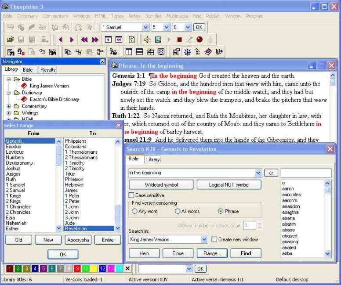This screenshot has height=285, width=341.
Task: Click the vertical split window layout icon
Action: [x=128, y=52]
